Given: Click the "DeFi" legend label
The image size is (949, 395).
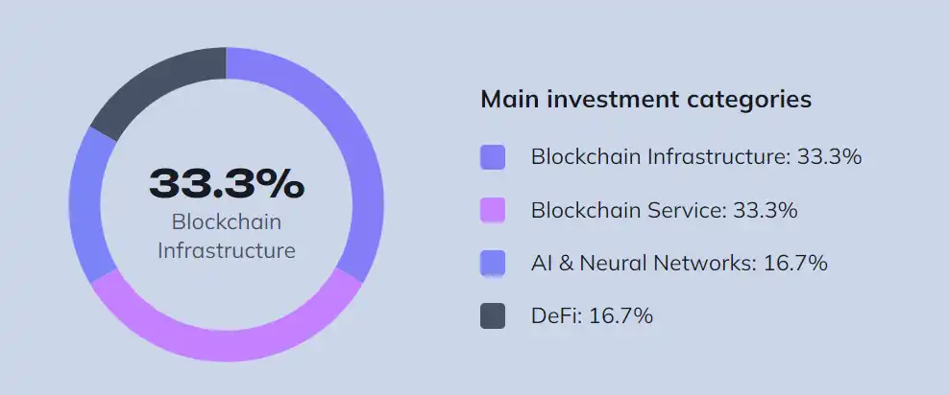Looking at the screenshot, I should [x=554, y=315].
